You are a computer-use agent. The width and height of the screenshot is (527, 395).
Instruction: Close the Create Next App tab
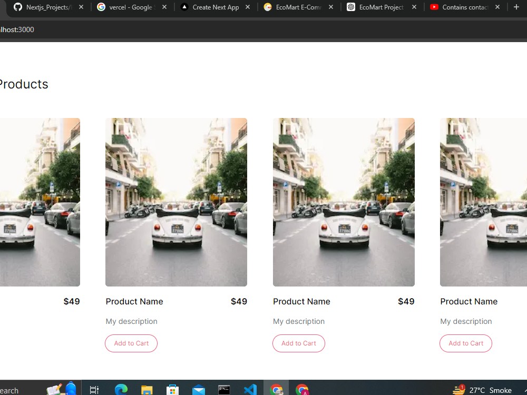click(x=248, y=7)
